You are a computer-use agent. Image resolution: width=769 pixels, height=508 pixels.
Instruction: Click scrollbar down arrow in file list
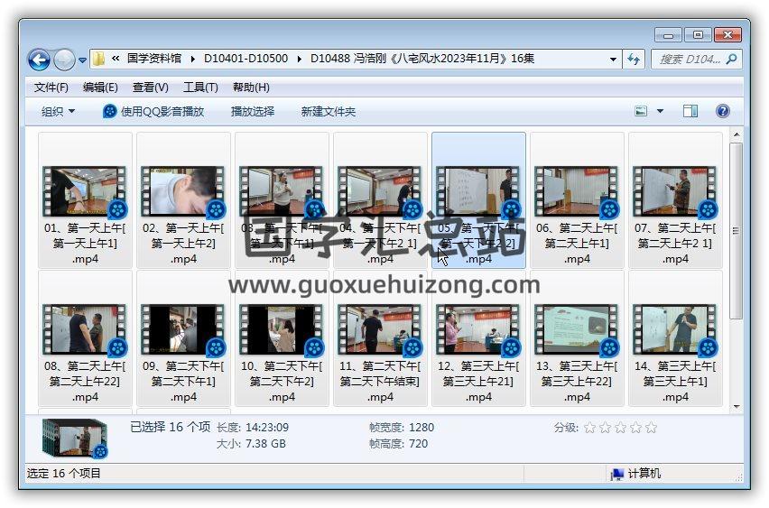[737, 407]
